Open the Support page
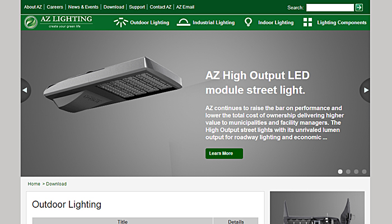 click(137, 7)
